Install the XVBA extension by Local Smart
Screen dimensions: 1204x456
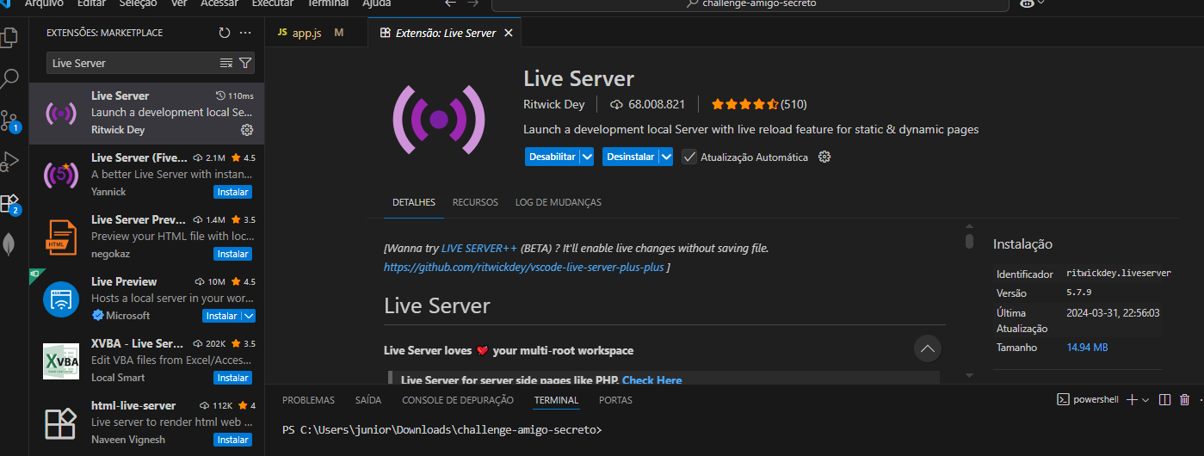pyautogui.click(x=232, y=378)
